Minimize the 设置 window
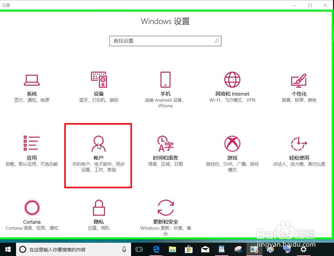The image size is (334, 256). coord(295,5)
